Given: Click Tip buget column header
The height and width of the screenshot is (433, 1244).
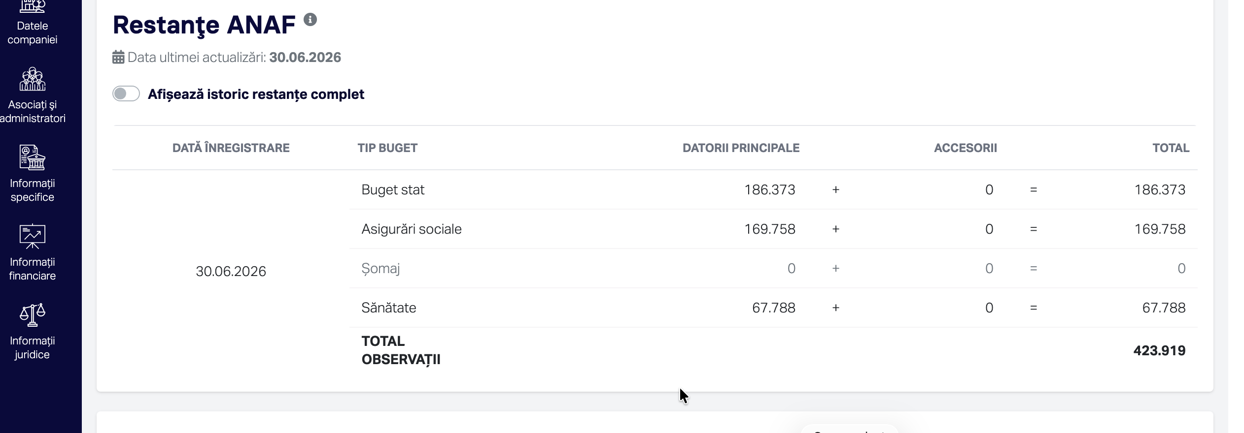Looking at the screenshot, I should pos(387,148).
